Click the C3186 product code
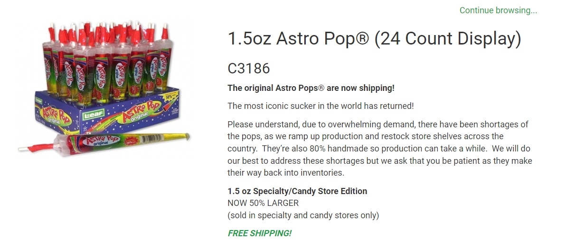566x240 pixels. coord(249,68)
